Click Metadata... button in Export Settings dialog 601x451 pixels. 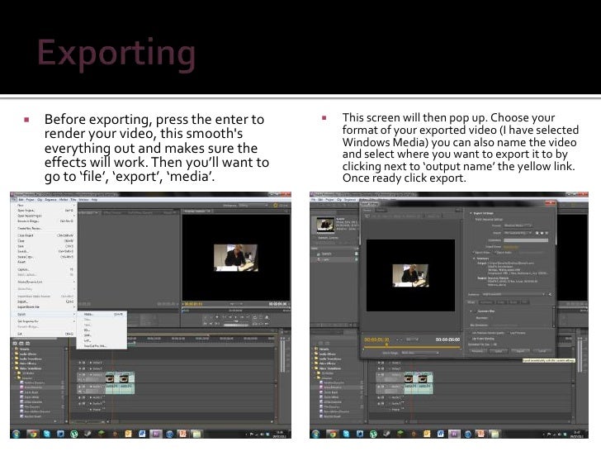[x=477, y=351]
